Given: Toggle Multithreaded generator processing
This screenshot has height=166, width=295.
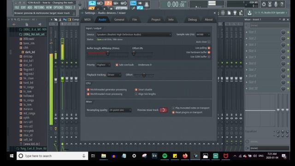Looking at the screenshot, I should (x=88, y=89).
